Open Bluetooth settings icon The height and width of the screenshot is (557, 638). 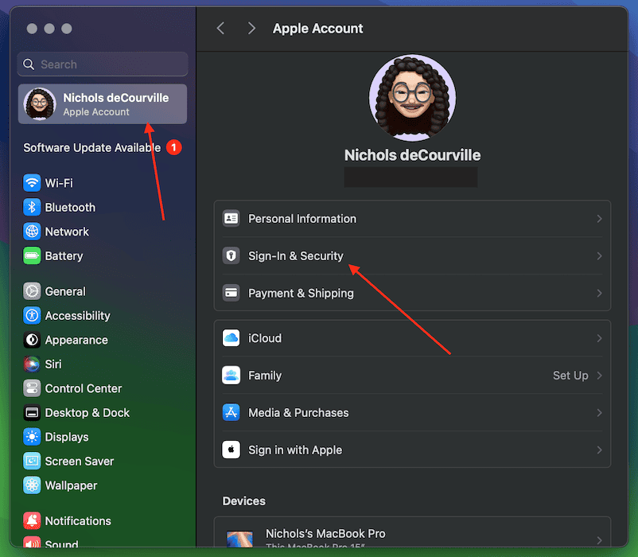[x=32, y=208]
